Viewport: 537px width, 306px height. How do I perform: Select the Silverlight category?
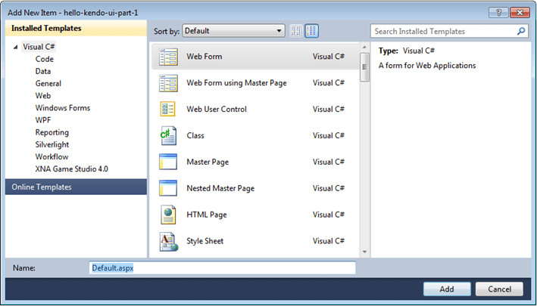click(x=52, y=144)
